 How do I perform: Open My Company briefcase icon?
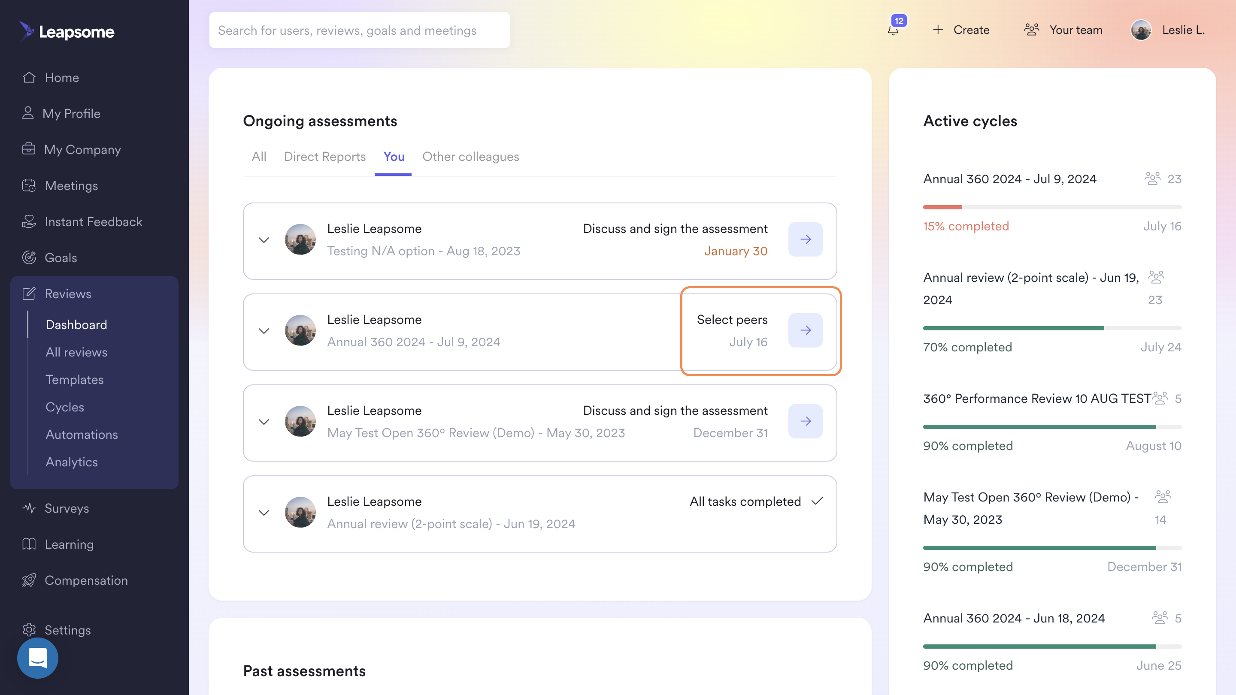29,149
